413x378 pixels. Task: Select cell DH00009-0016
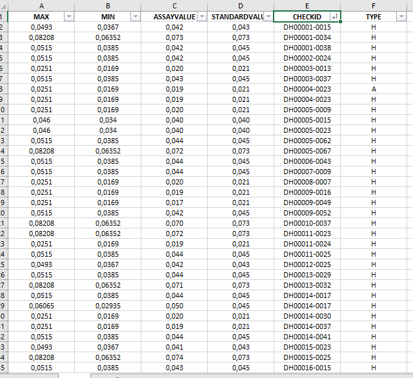coord(307,192)
